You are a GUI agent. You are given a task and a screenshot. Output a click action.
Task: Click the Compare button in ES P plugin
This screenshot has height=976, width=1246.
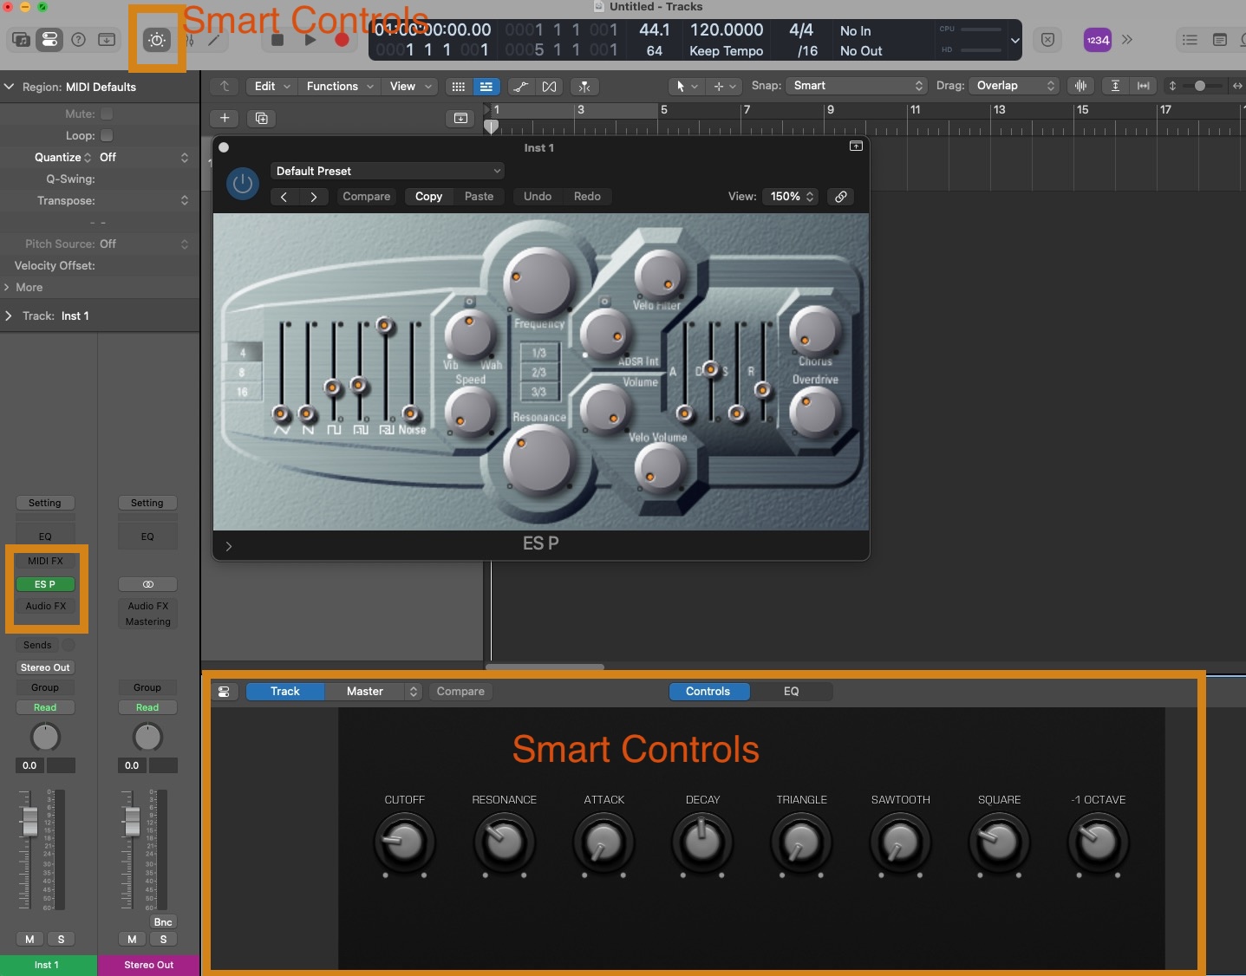(367, 197)
